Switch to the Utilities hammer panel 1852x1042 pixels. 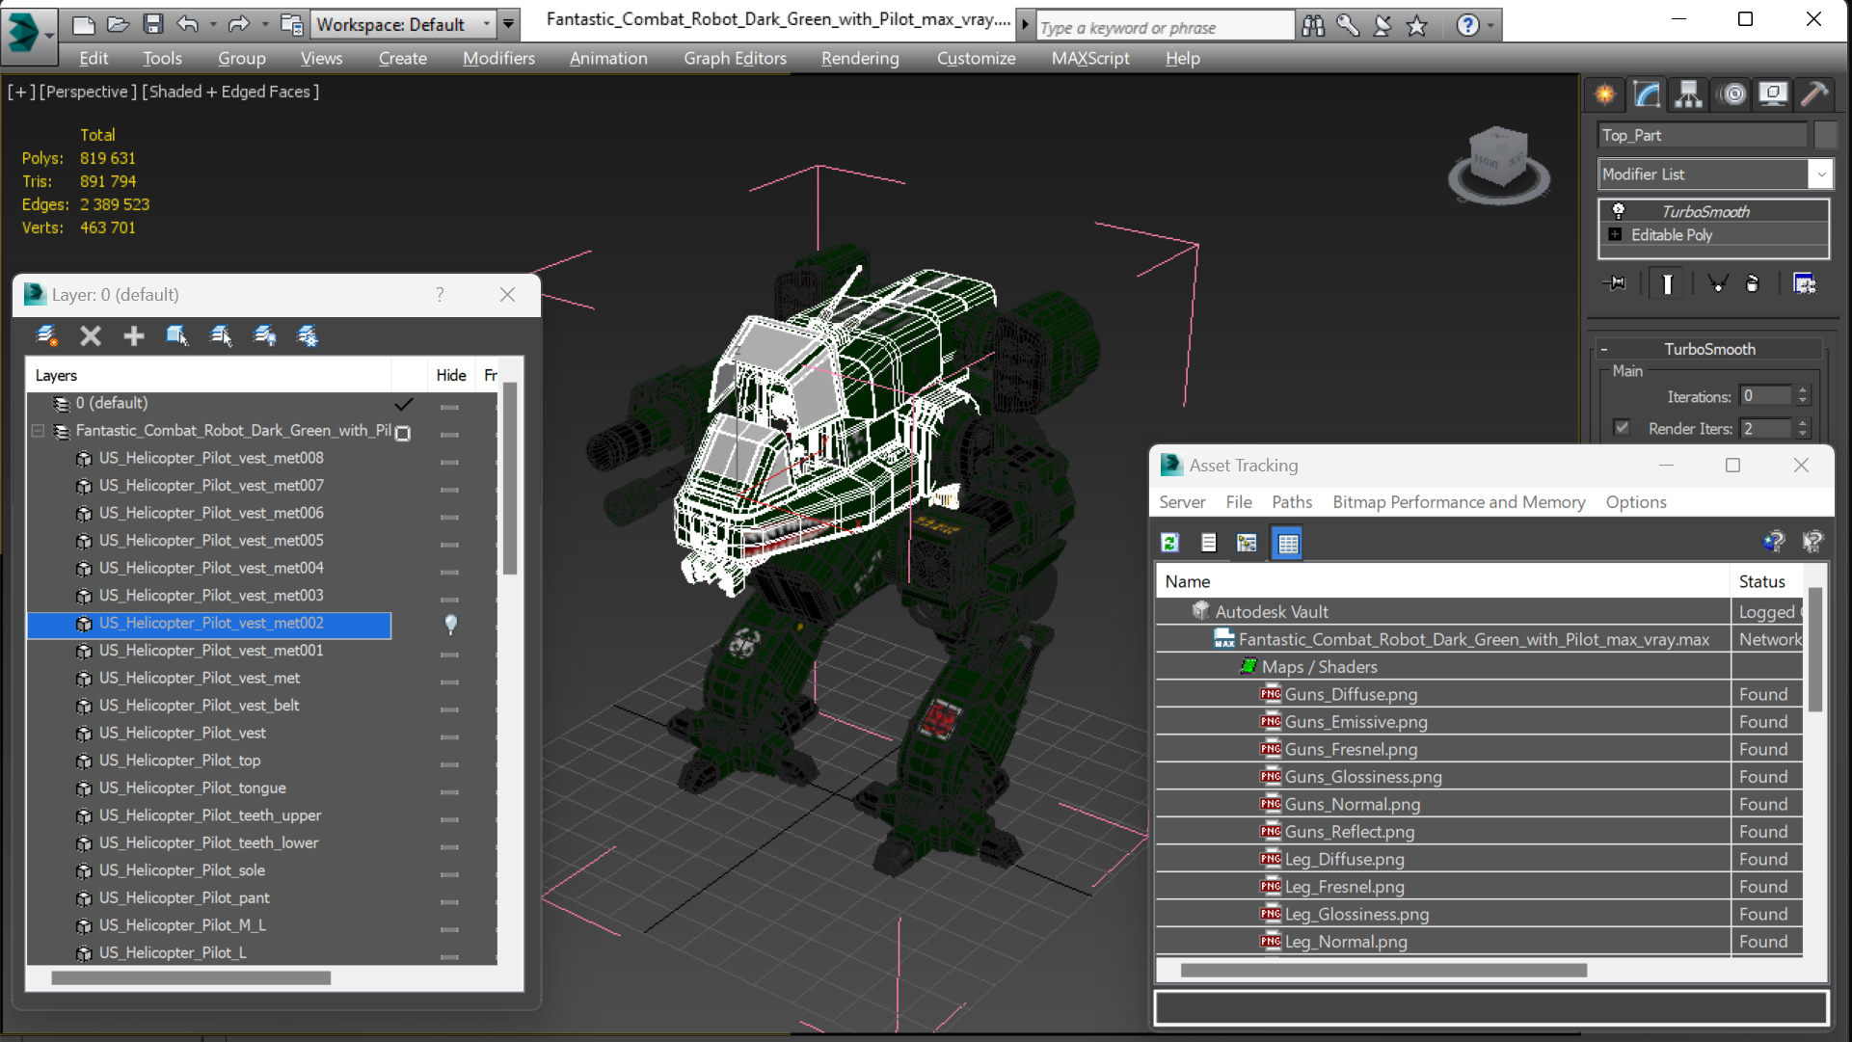click(1814, 94)
